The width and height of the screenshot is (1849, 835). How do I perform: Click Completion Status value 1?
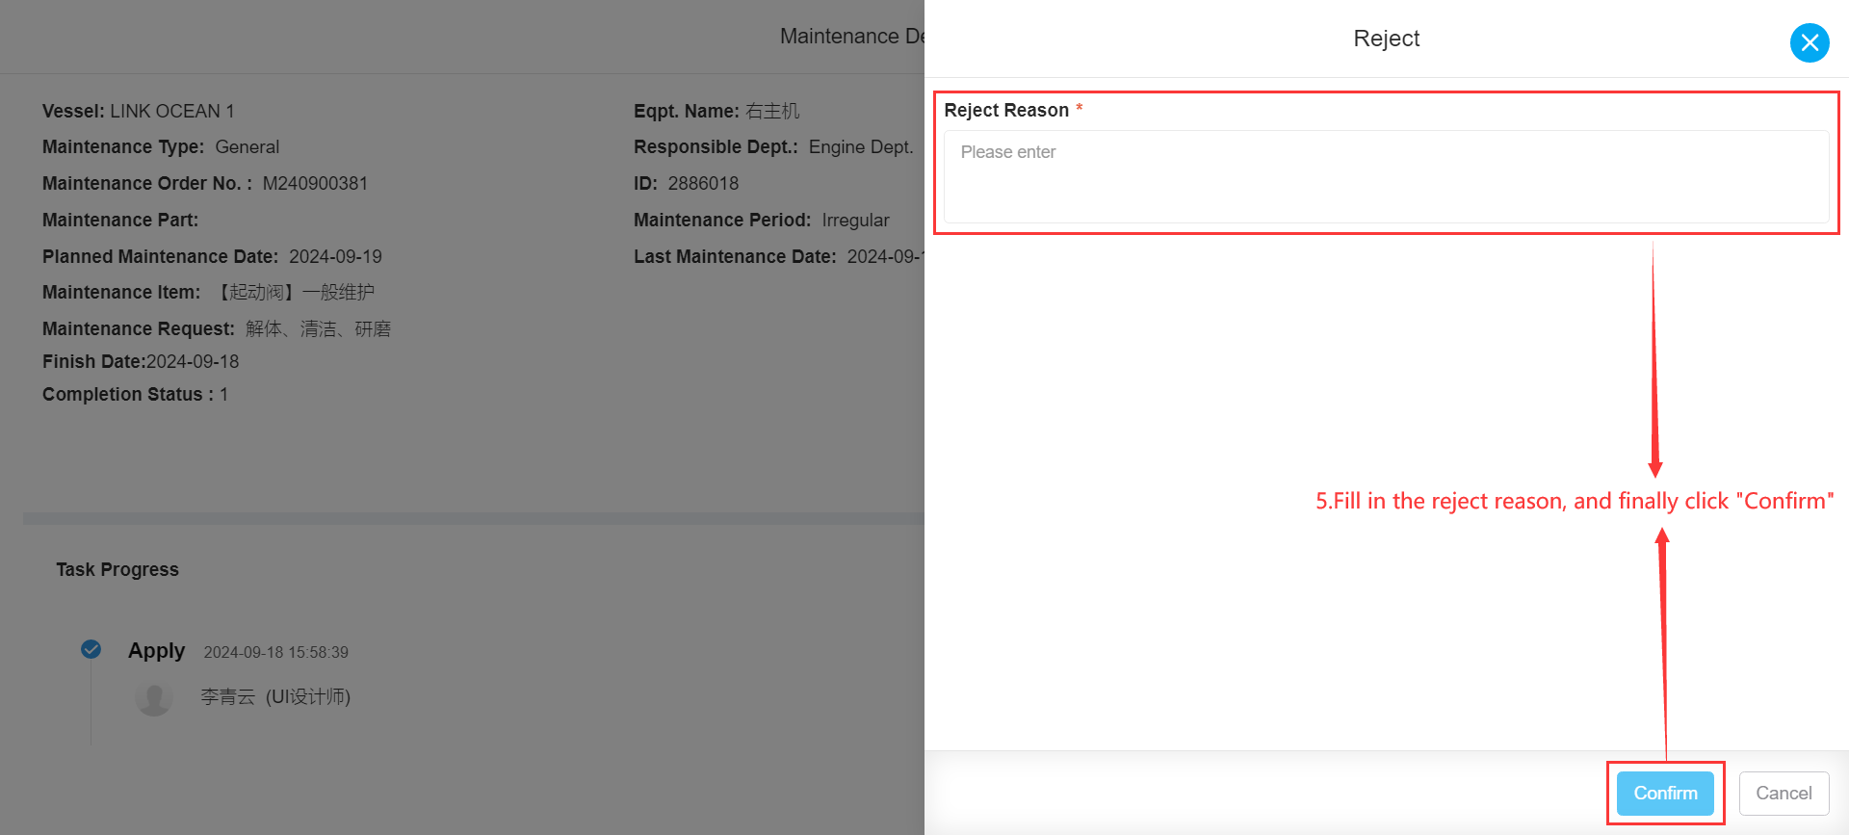[223, 394]
